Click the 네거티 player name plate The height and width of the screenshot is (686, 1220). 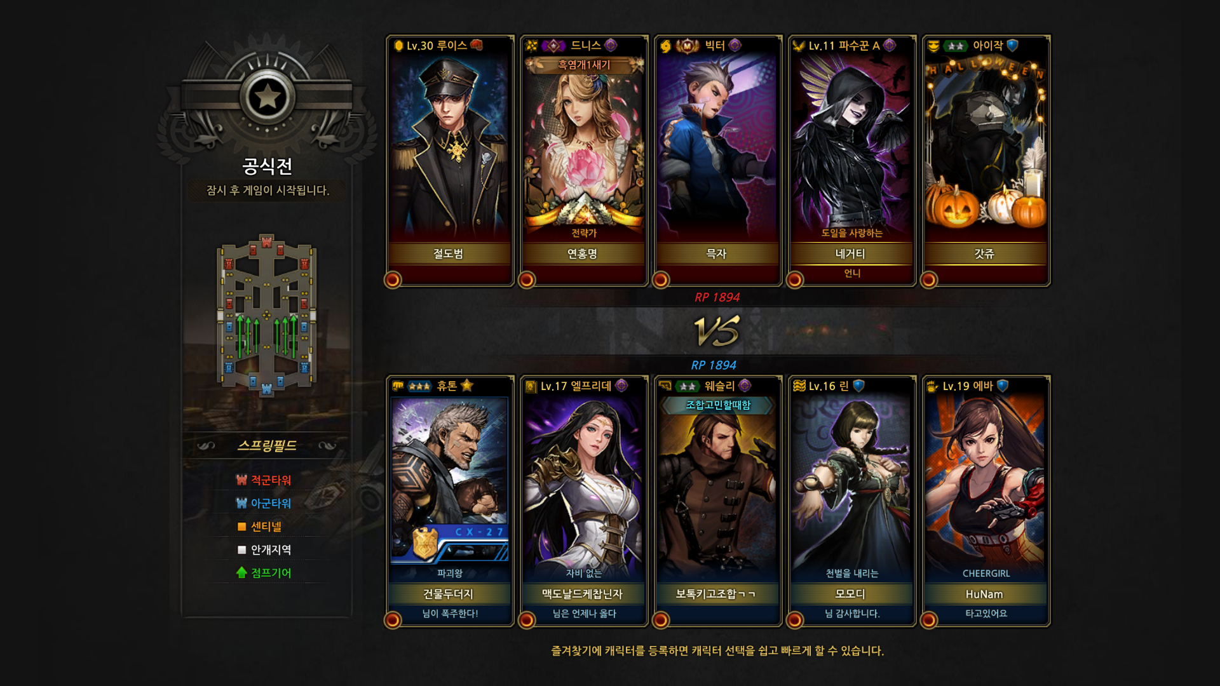tap(851, 254)
